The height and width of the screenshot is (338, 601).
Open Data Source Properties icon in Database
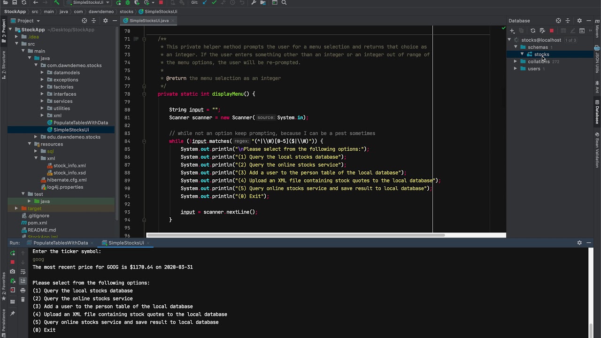[542, 31]
